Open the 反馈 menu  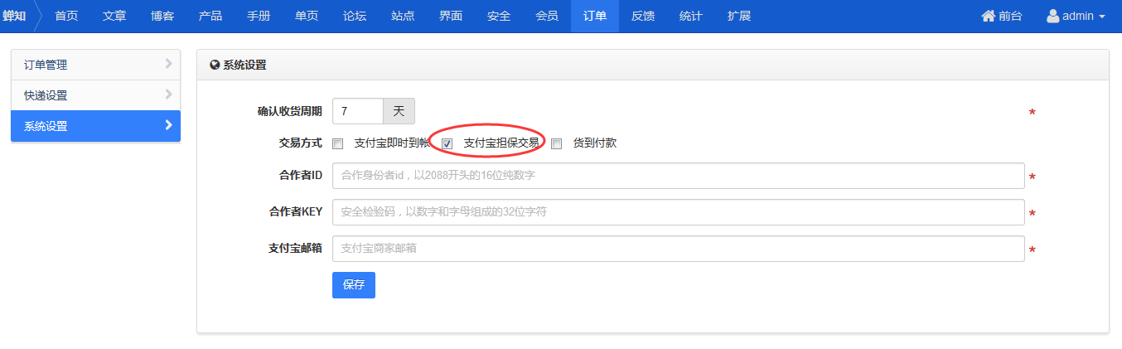coord(643,16)
